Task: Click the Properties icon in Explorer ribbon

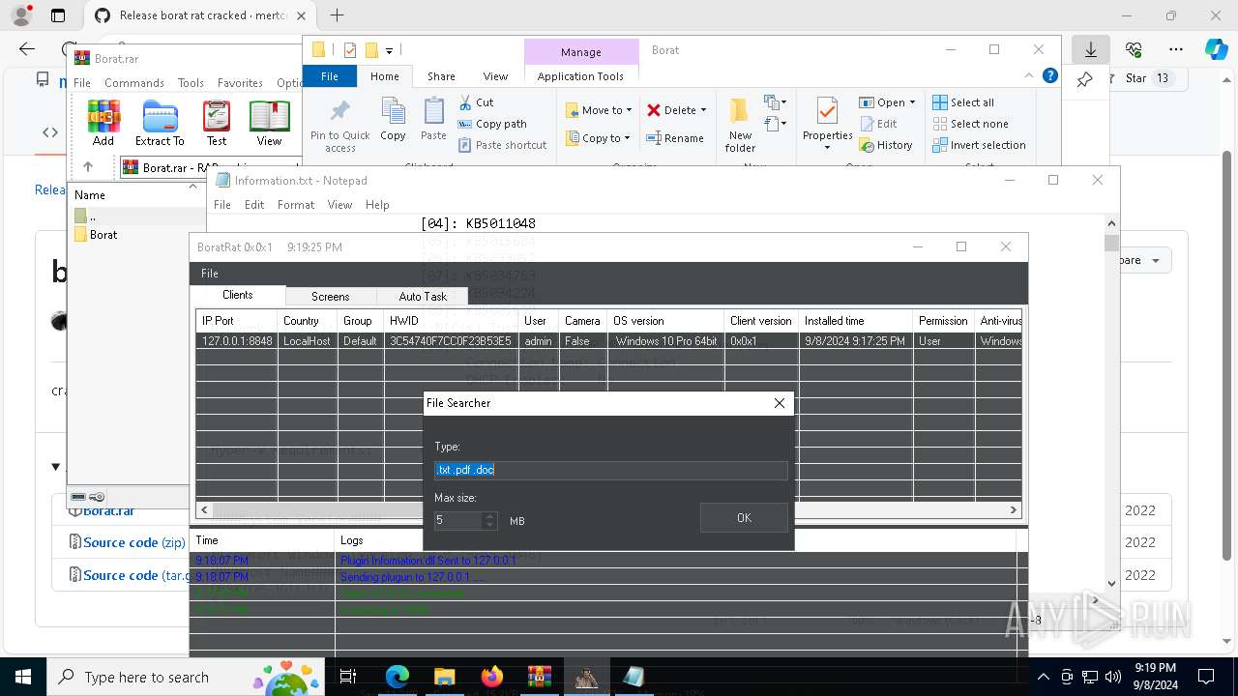Action: 827,124
